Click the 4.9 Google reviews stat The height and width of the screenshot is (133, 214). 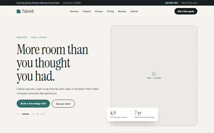click(119, 114)
